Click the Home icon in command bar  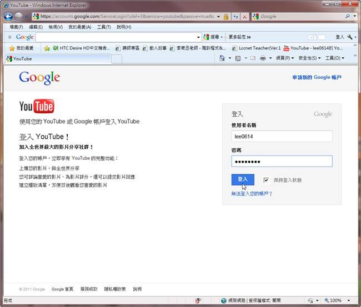click(x=222, y=58)
